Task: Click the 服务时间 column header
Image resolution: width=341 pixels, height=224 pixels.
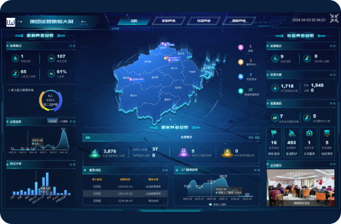Action: pos(125,179)
